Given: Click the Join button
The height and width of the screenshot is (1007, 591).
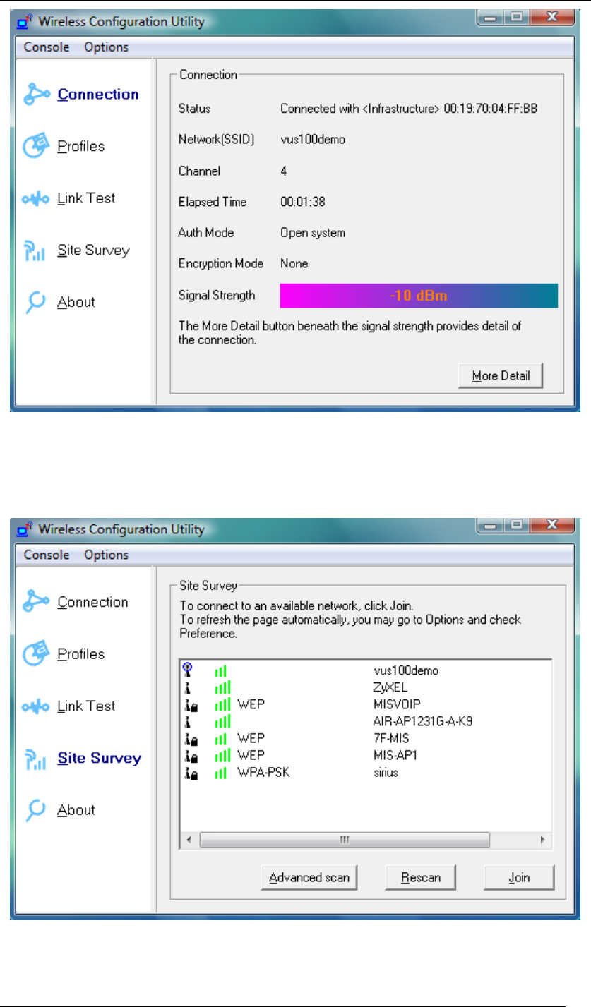Looking at the screenshot, I should tap(519, 879).
